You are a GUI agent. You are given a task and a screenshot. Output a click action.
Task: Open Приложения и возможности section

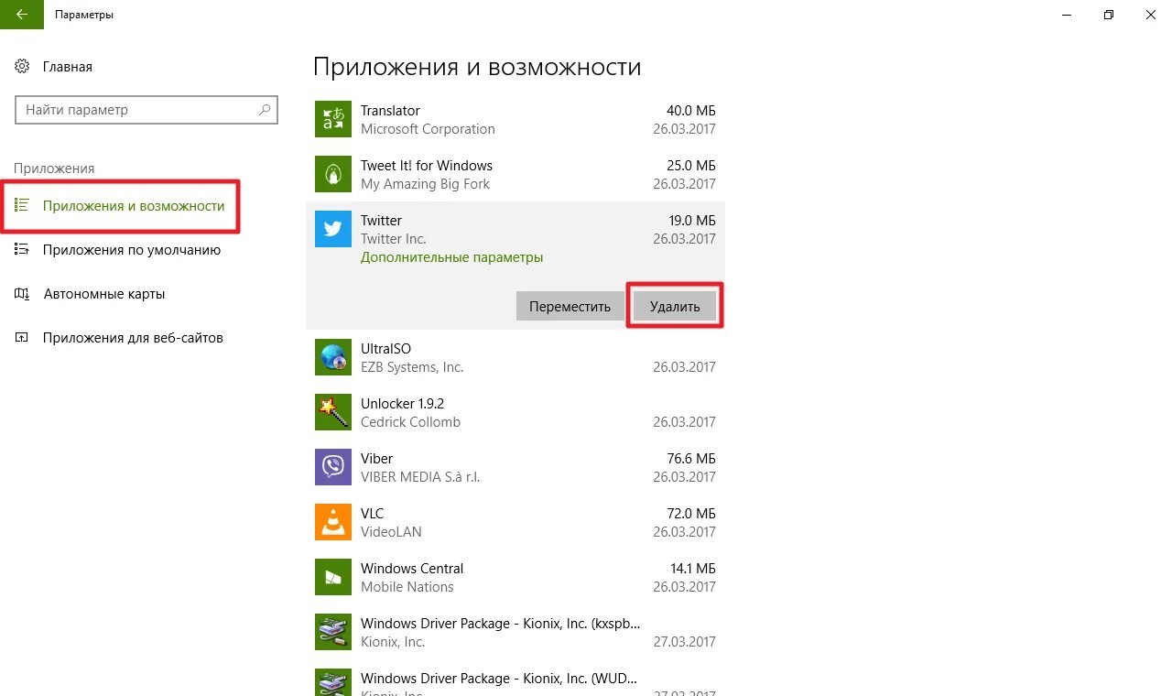(134, 206)
